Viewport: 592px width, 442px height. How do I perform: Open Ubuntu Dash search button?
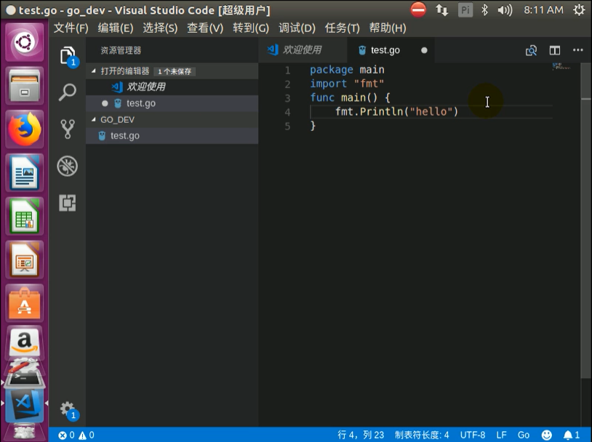pyautogui.click(x=25, y=42)
